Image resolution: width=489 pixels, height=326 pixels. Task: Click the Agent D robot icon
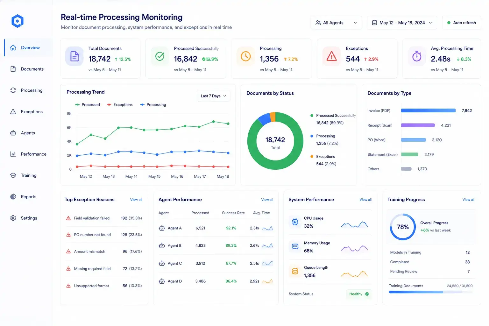click(162, 281)
